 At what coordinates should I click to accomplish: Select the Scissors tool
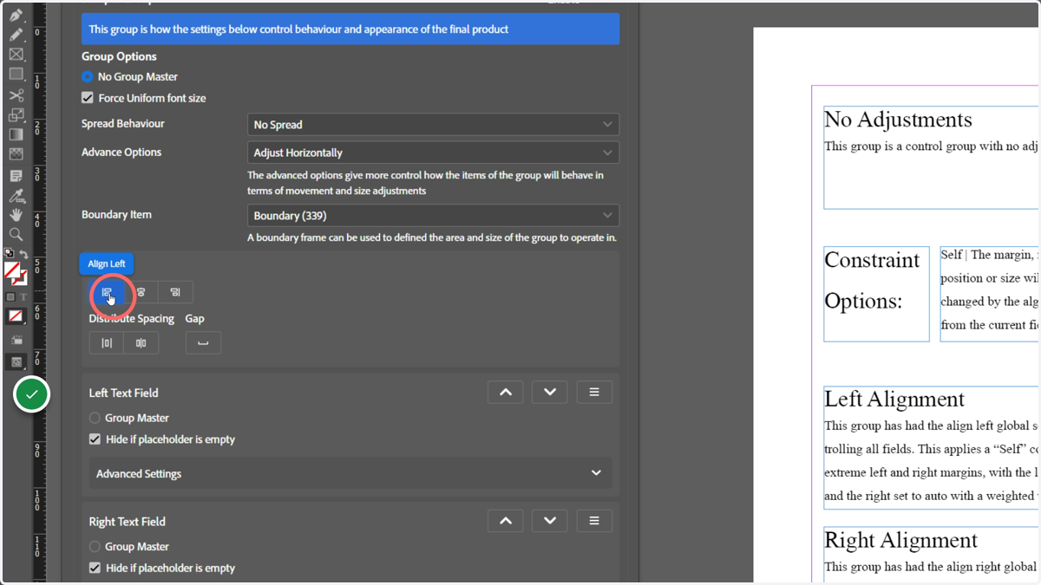pos(16,94)
